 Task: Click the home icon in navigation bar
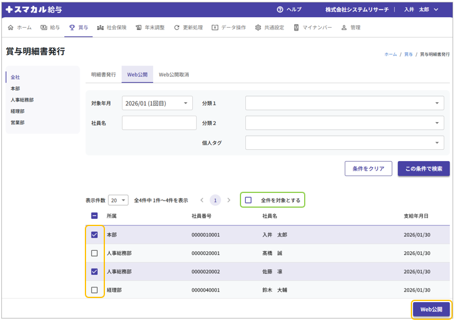click(x=11, y=28)
